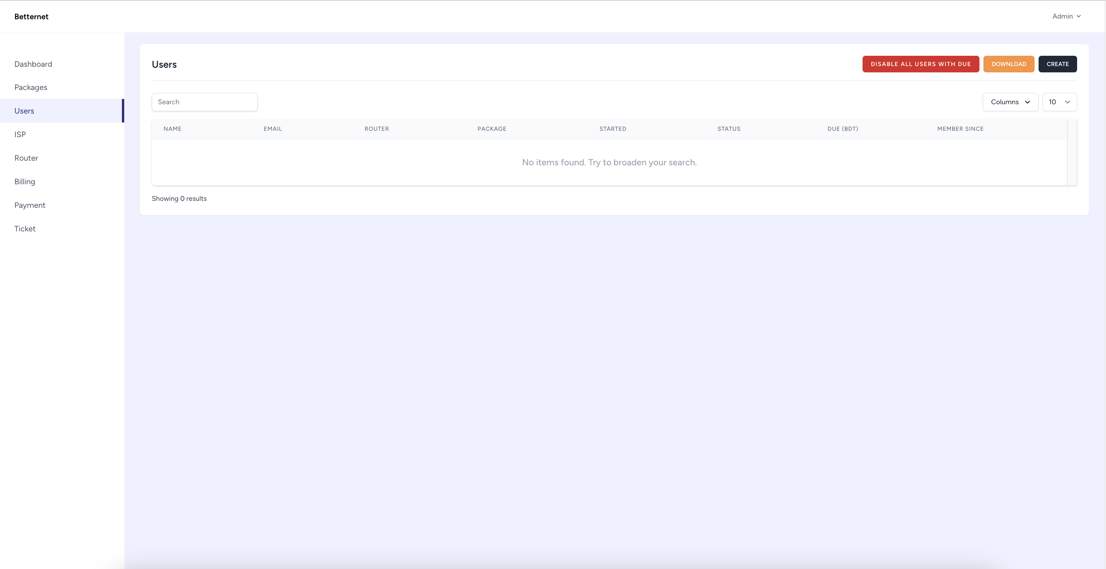Click the Betternet logo
Screen dimensions: 1106x569
(31, 16)
